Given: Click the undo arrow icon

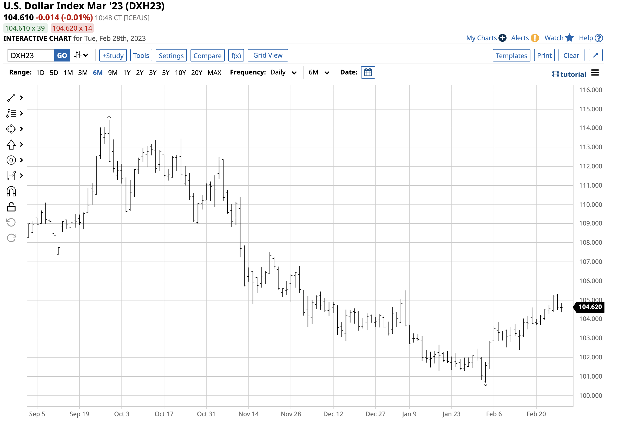Looking at the screenshot, I should (x=11, y=222).
